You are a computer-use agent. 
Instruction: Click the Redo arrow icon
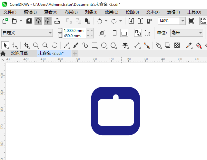[114, 21]
